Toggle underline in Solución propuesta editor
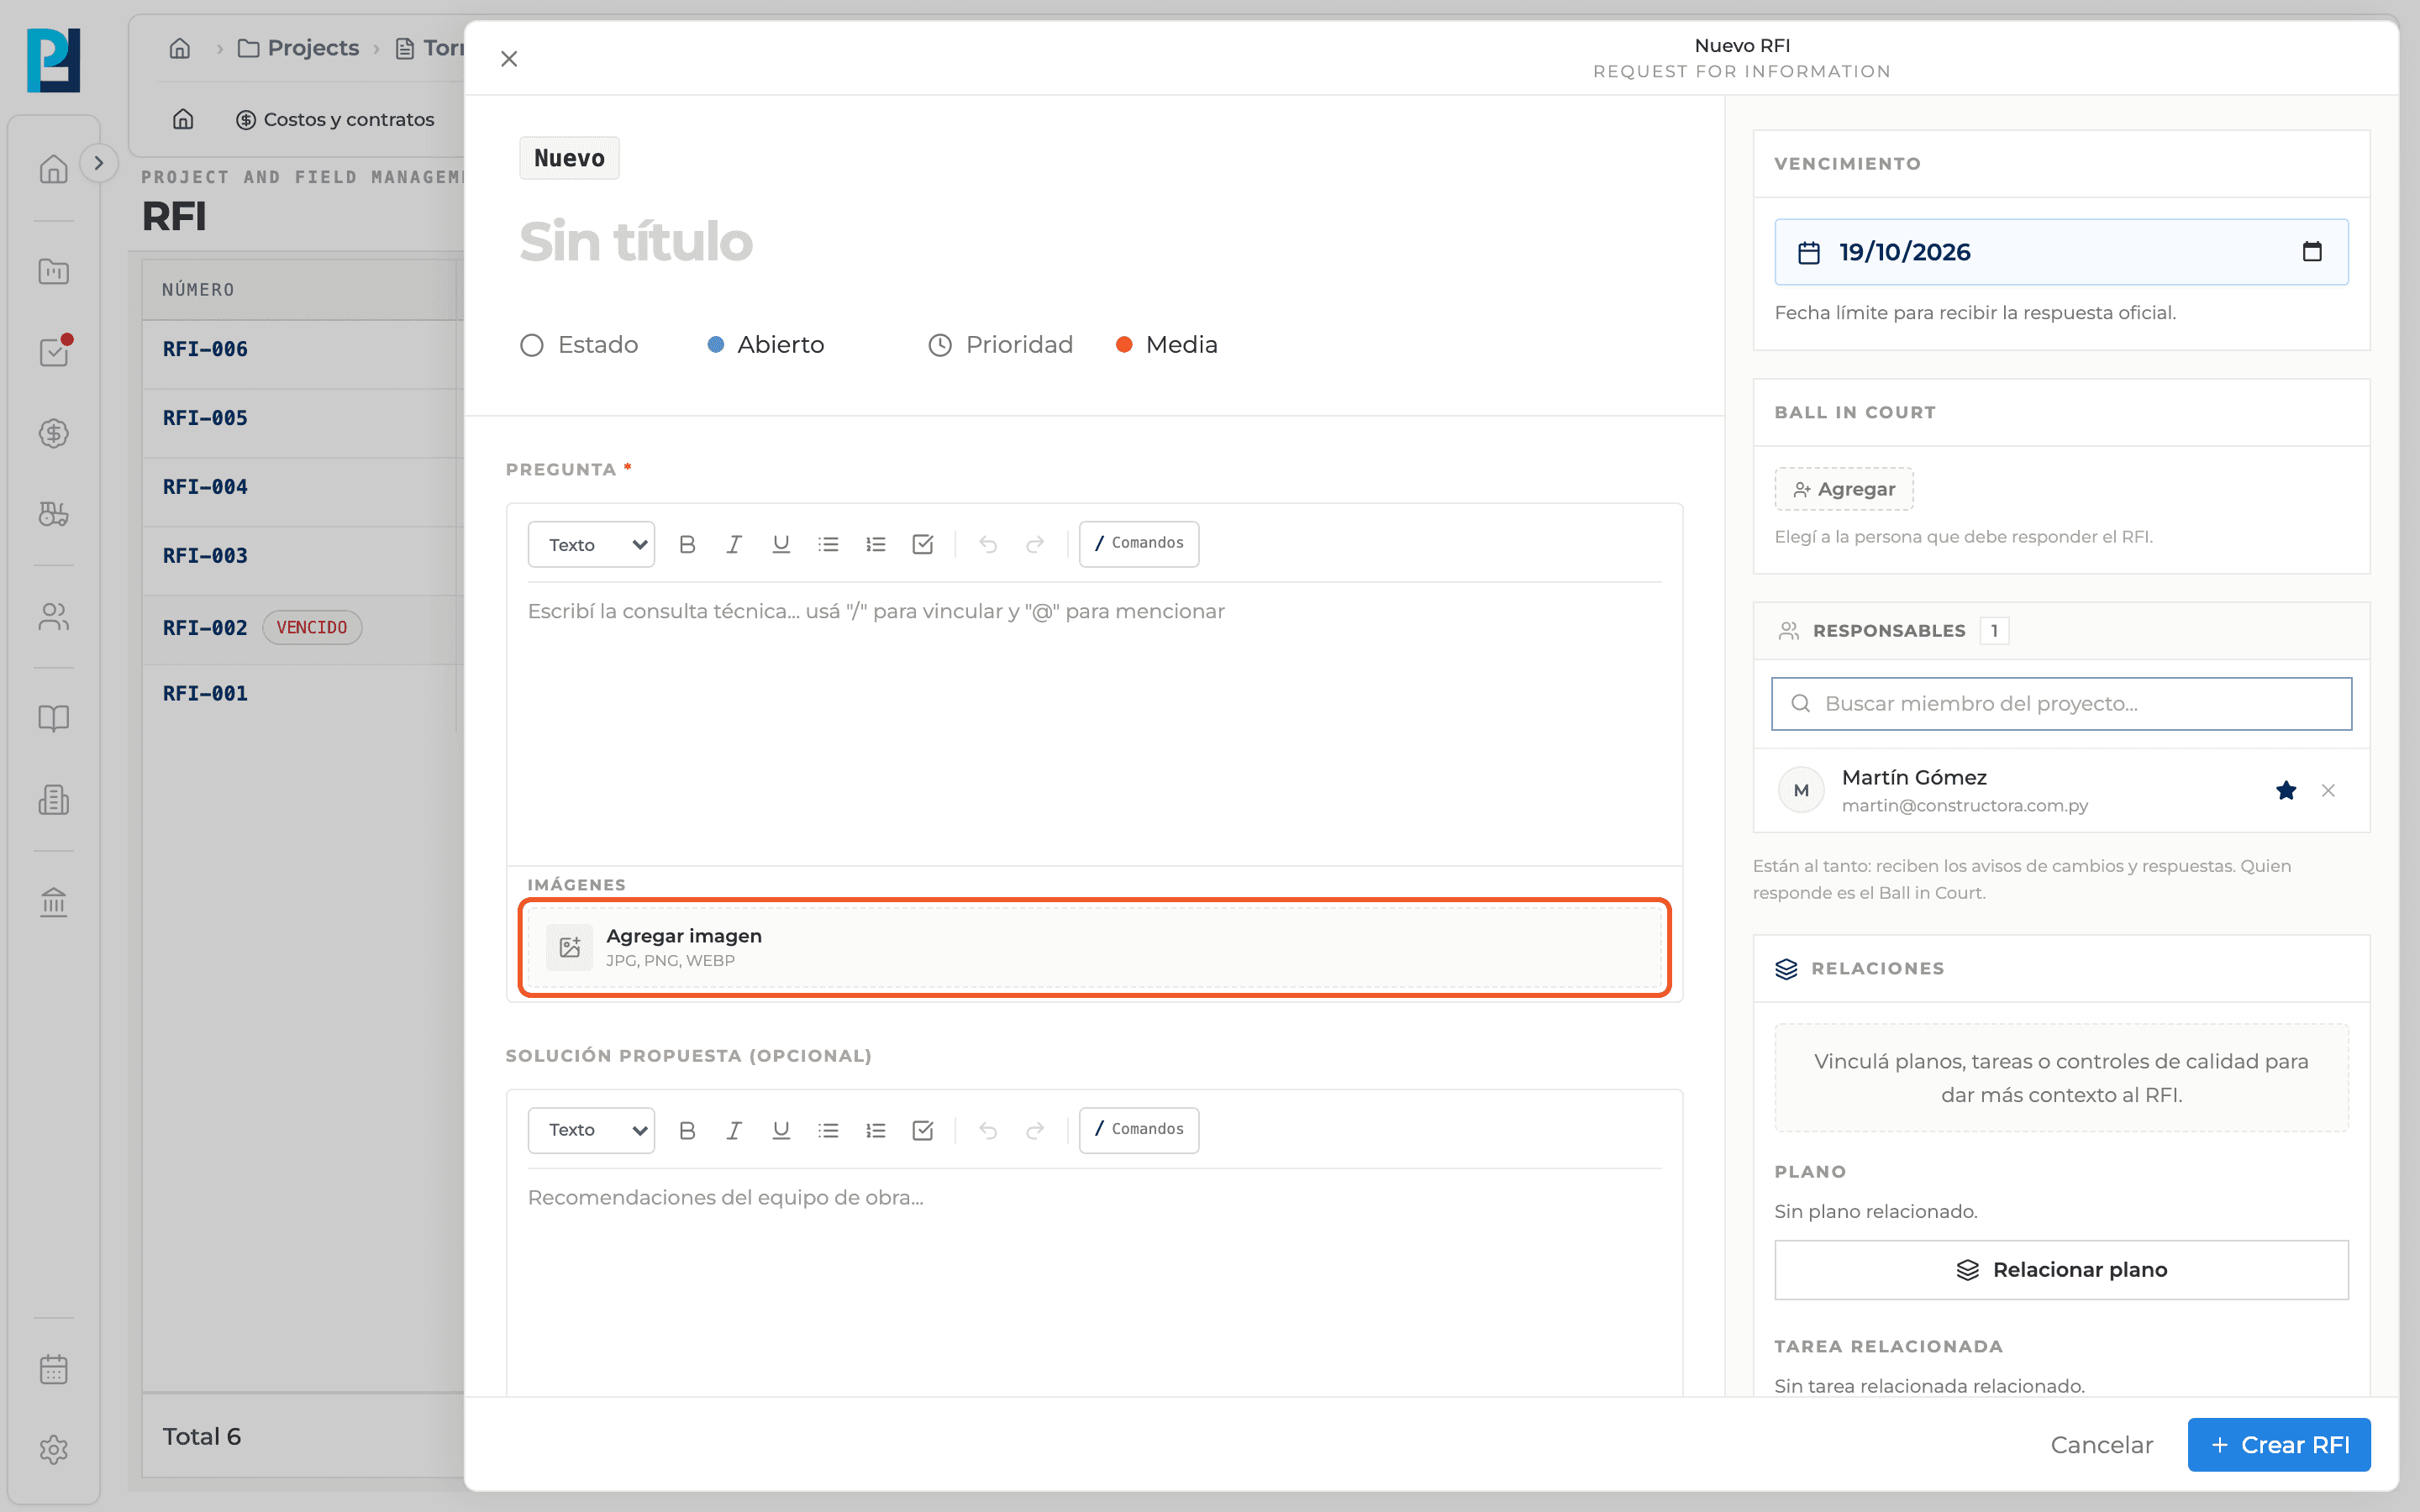This screenshot has width=2420, height=1512. click(x=781, y=1130)
